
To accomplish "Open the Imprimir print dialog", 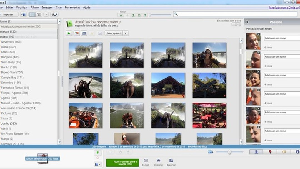I will [x=158, y=161].
